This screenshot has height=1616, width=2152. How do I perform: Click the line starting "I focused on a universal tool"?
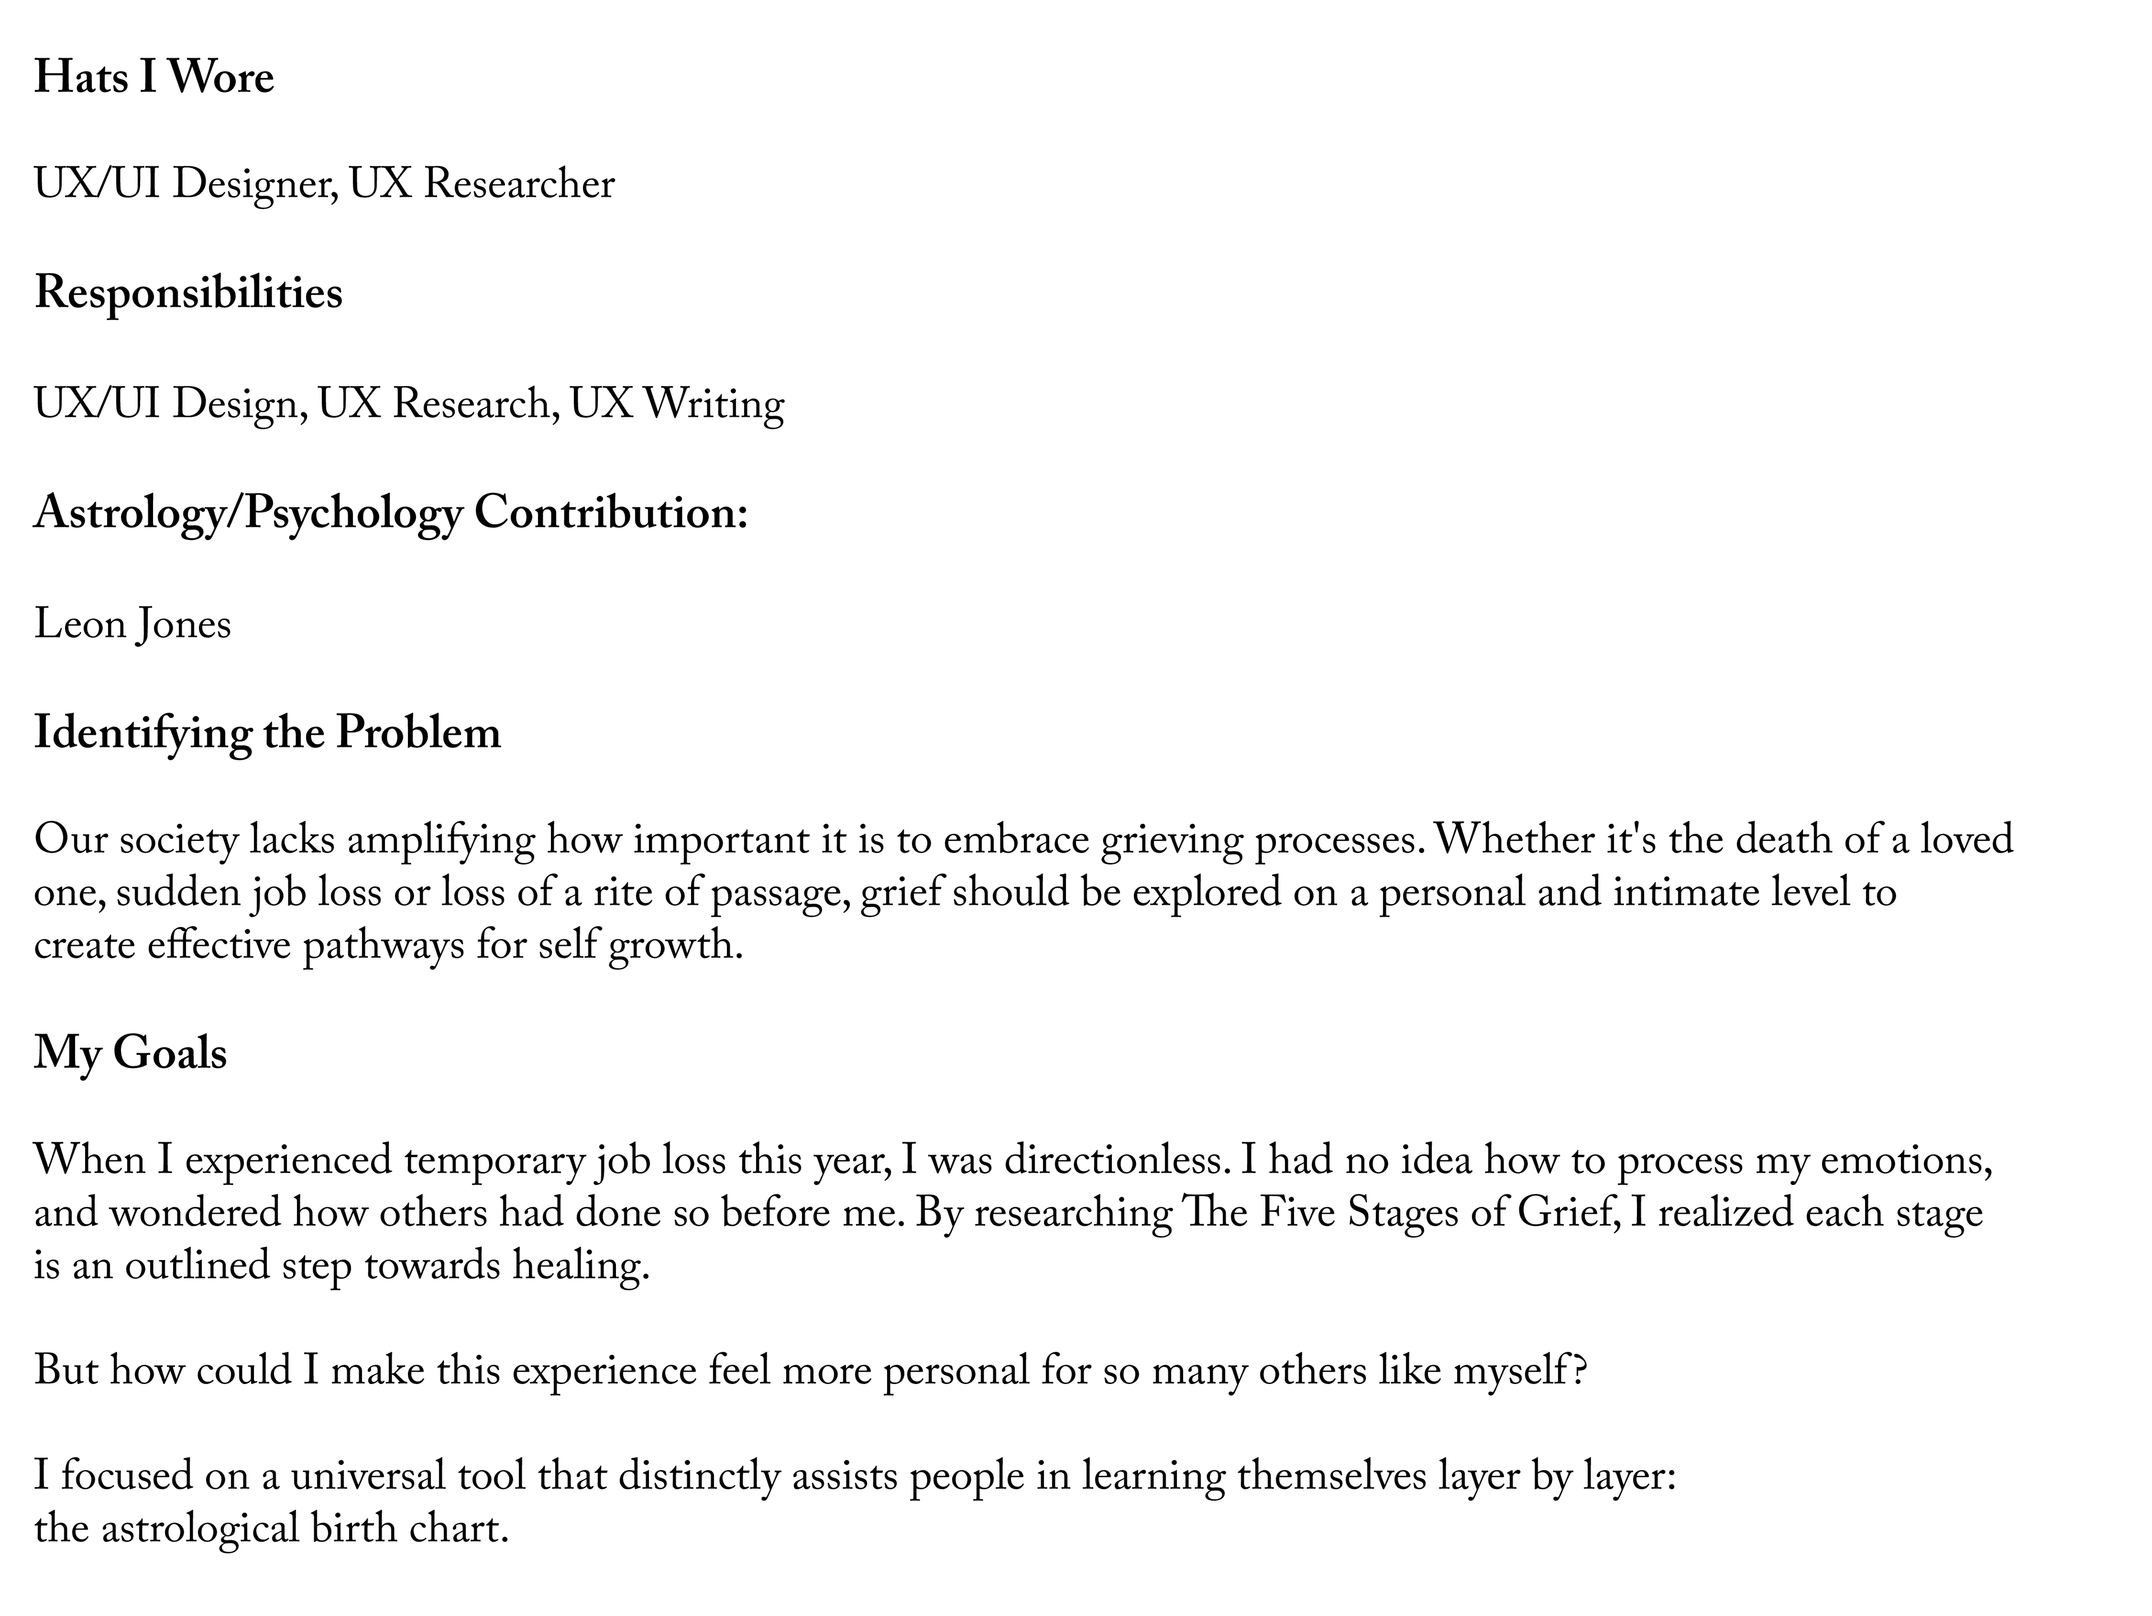[855, 1477]
